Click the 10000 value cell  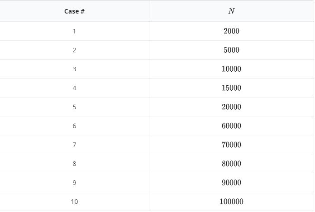[231, 69]
